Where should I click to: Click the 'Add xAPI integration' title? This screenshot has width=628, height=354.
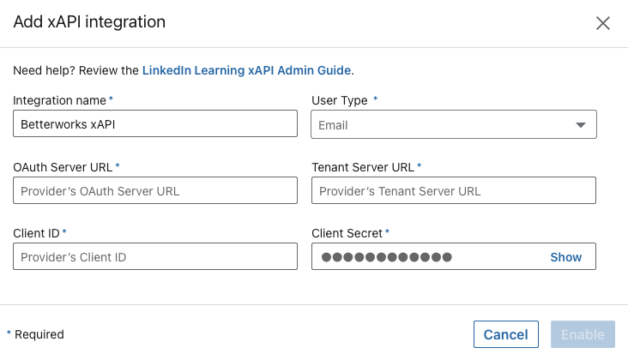89,22
